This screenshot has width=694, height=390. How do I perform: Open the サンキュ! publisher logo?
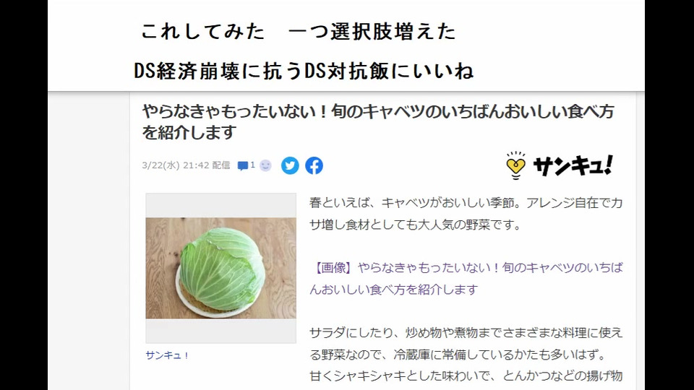[559, 165]
